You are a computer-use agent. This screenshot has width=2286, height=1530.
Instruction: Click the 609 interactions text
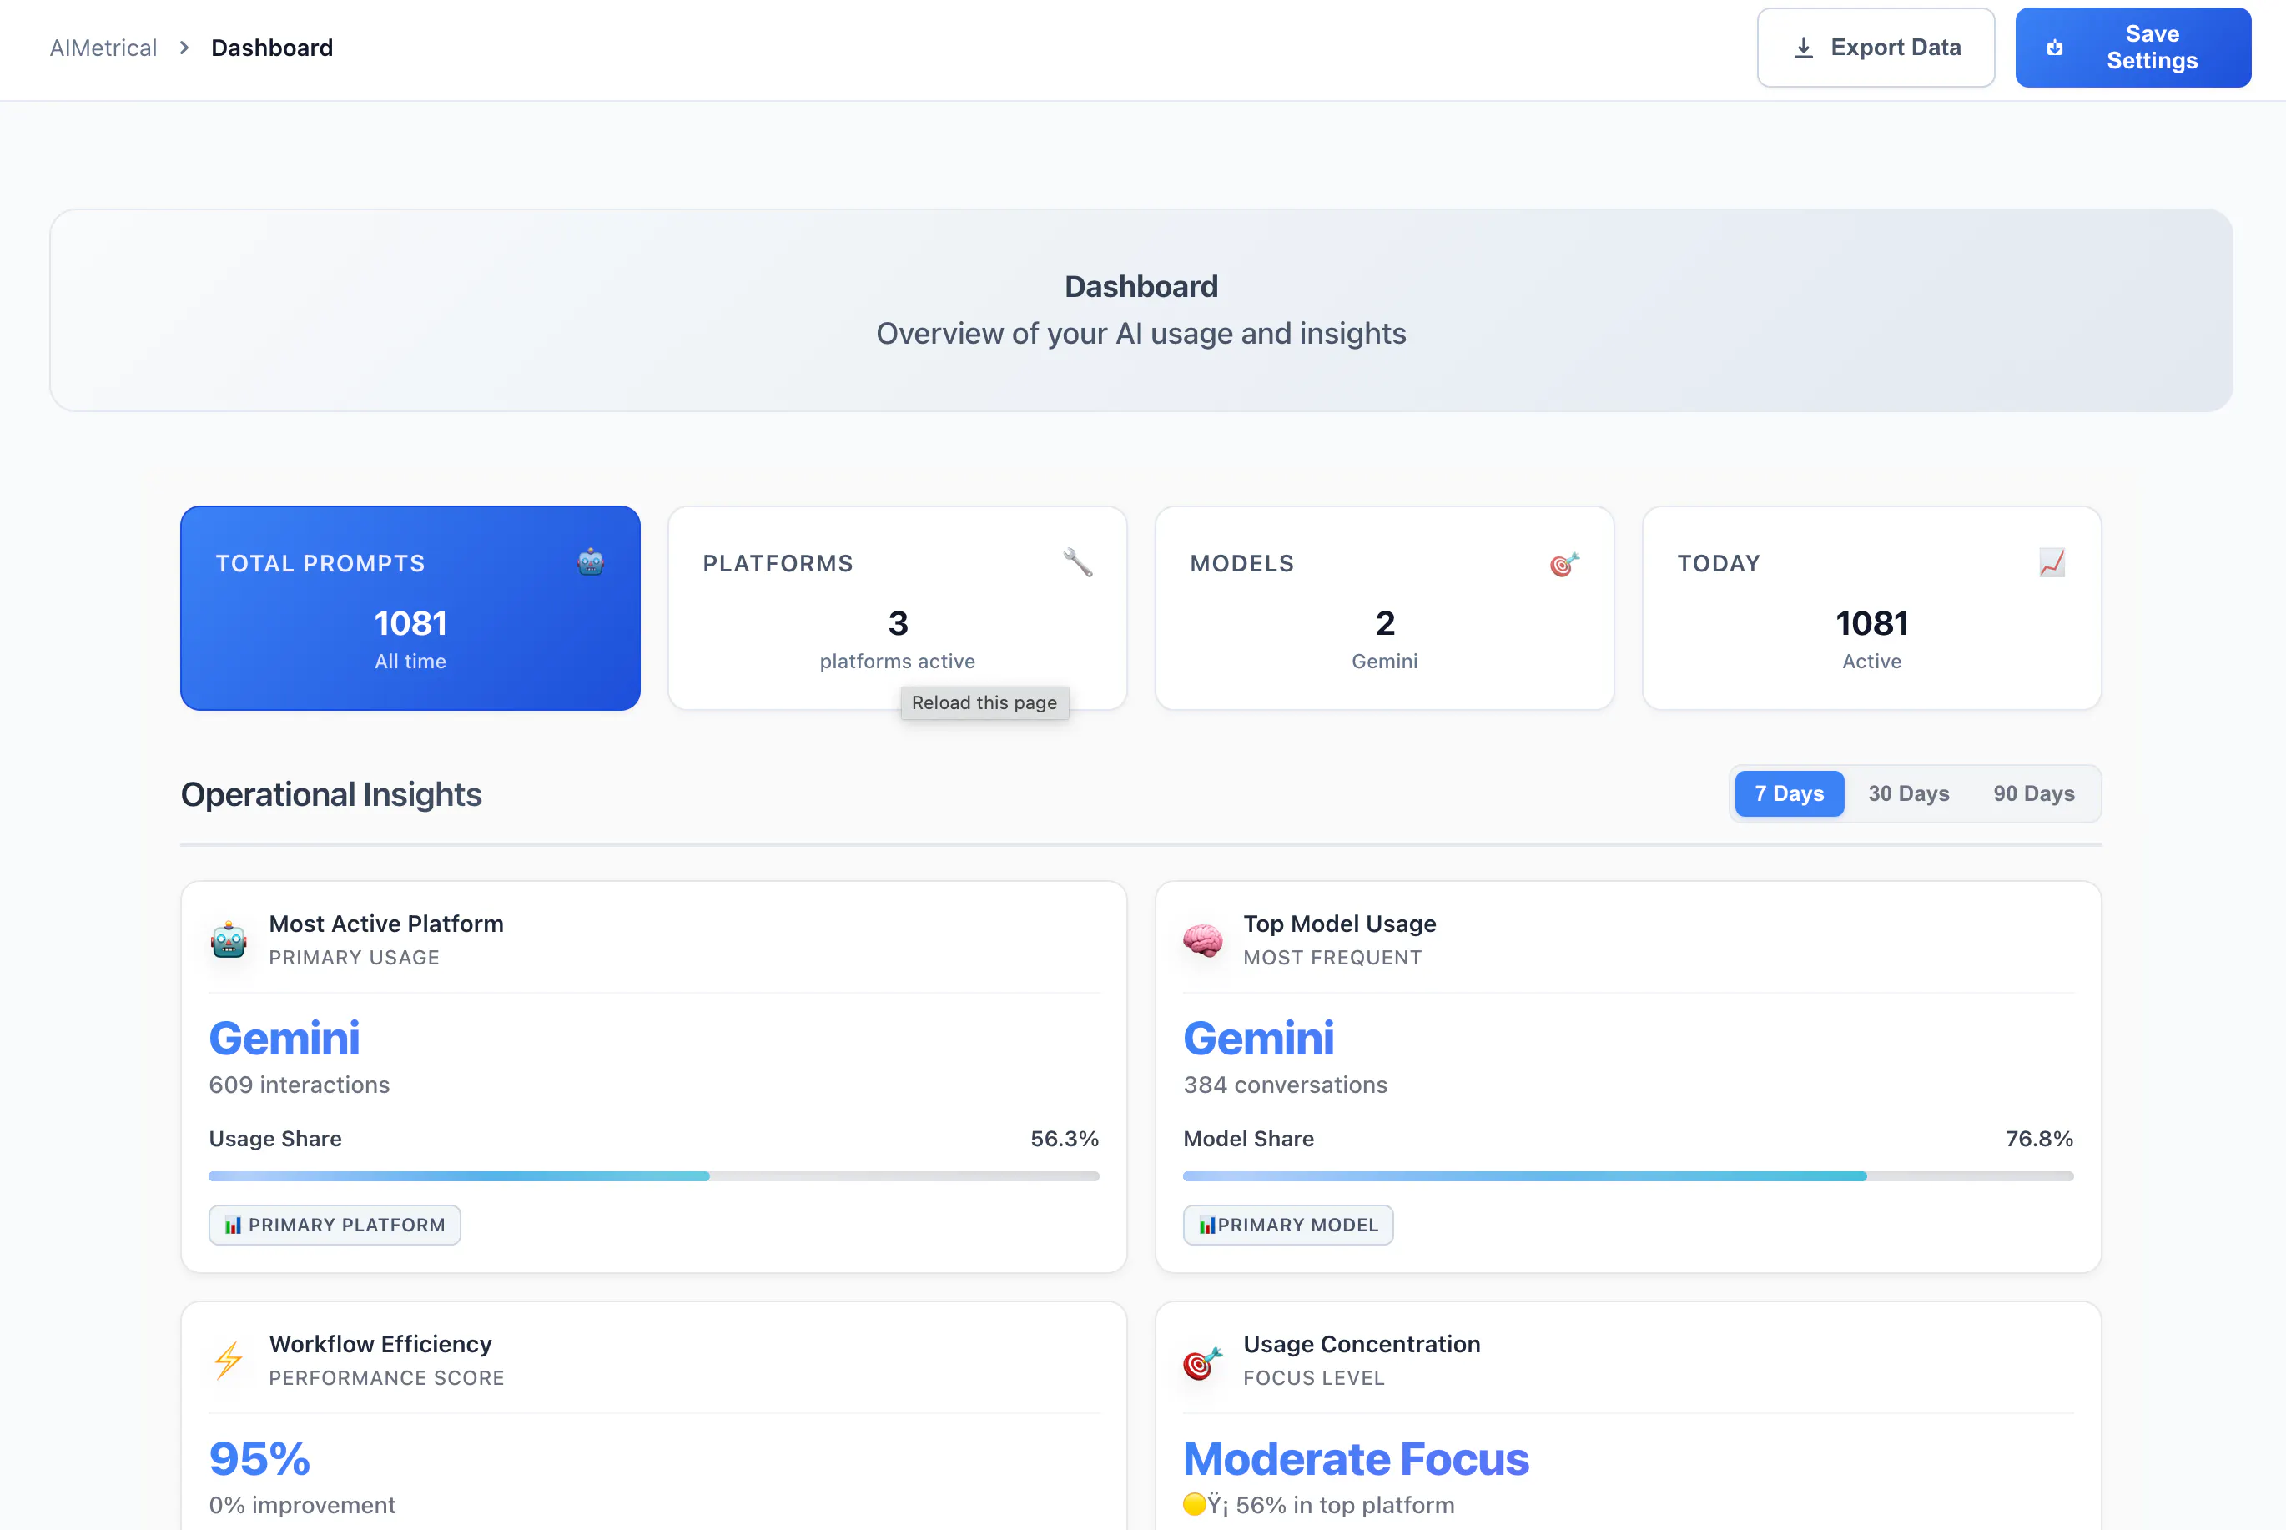(300, 1085)
